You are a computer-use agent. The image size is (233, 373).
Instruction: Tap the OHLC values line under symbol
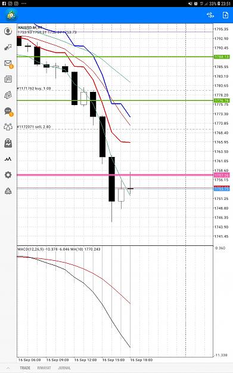(x=47, y=32)
